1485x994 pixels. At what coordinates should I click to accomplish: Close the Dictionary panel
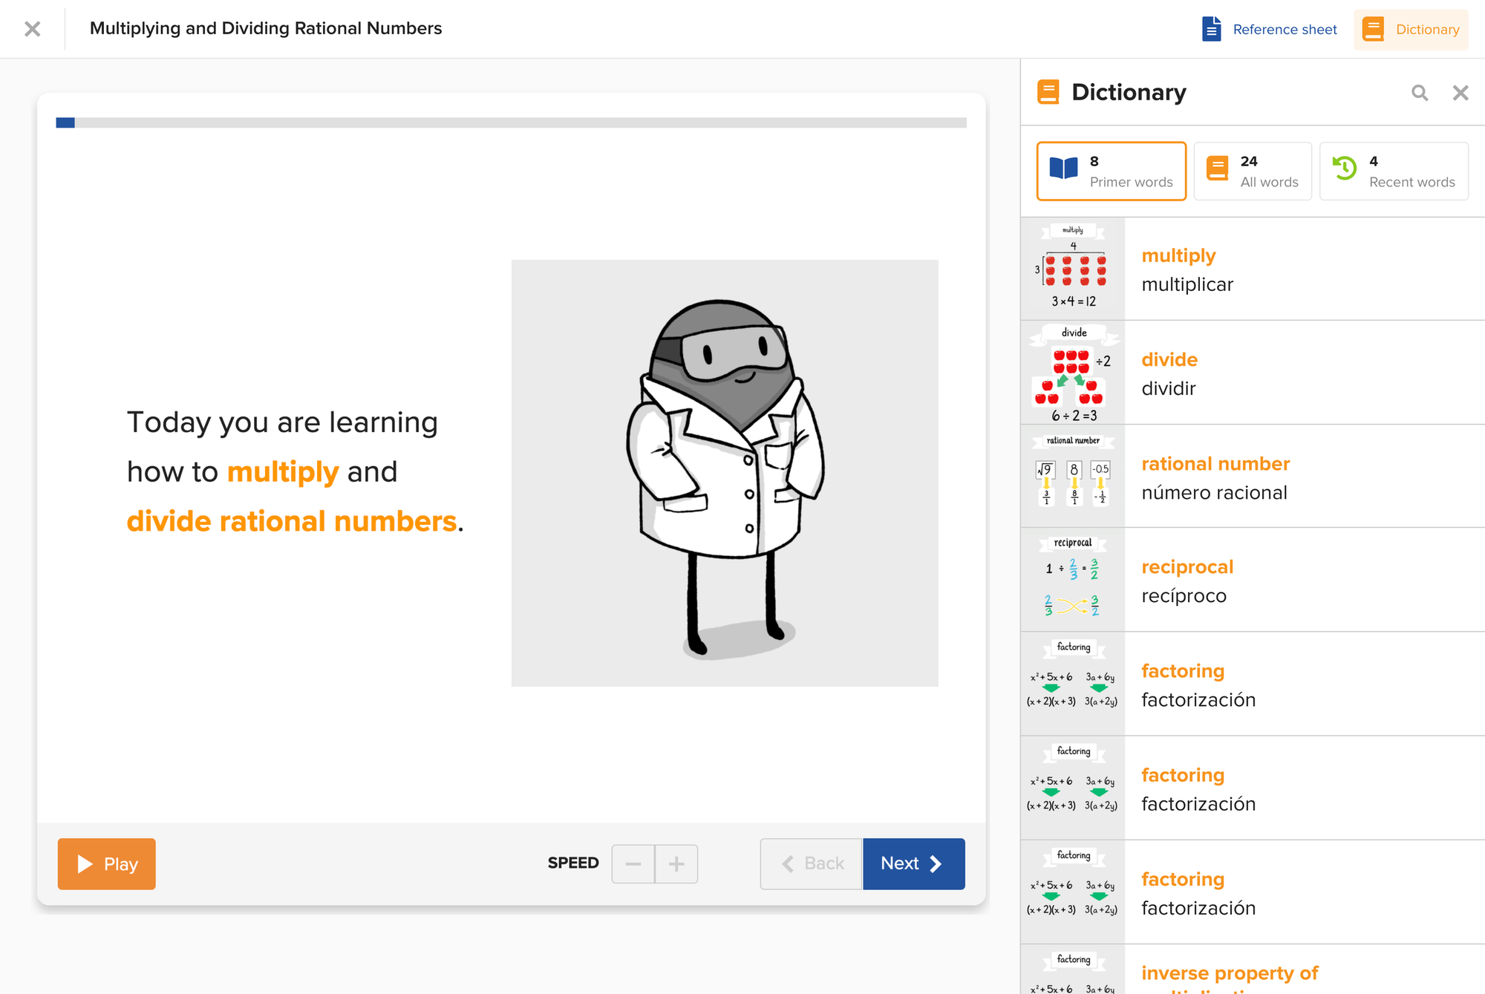pyautogui.click(x=1460, y=93)
